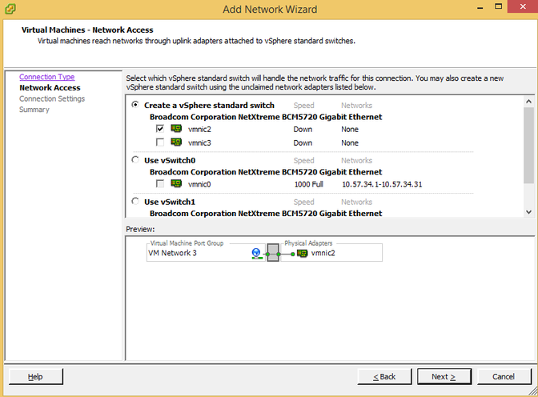The height and width of the screenshot is (397, 538).
Task: Go back to Connection Type step
Action: 46,78
